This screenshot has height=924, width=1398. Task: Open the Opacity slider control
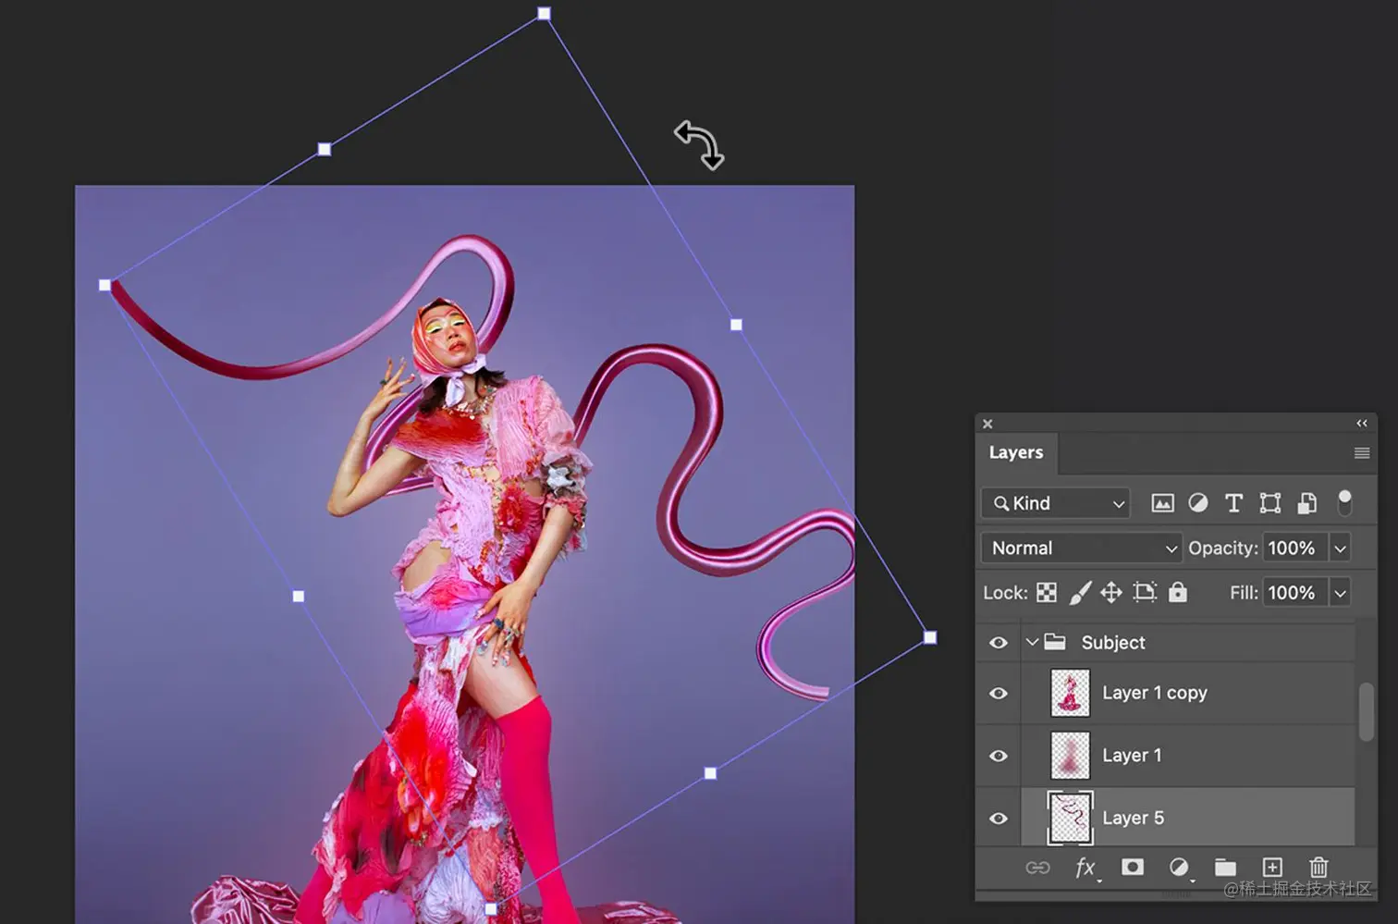pyautogui.click(x=1340, y=548)
